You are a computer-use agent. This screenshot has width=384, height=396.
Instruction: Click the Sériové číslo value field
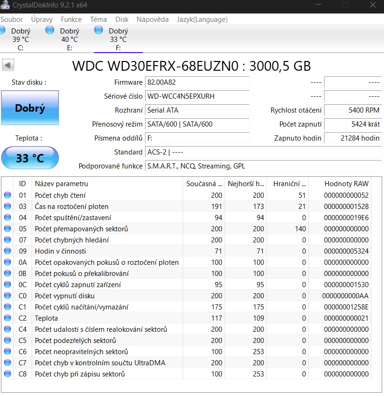coord(197,96)
